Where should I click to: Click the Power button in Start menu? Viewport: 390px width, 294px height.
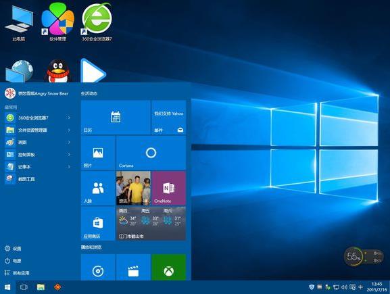(13, 261)
